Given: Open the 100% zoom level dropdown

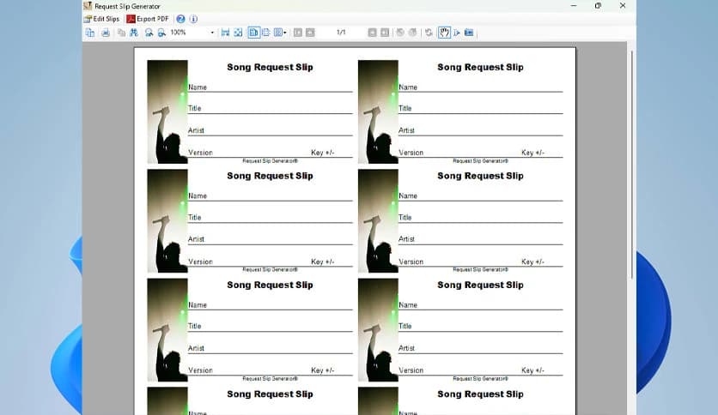Looking at the screenshot, I should point(212,33).
